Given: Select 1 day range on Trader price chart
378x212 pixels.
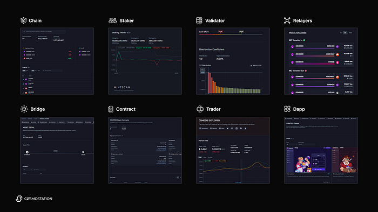Looking at the screenshot, I should 200,157.
